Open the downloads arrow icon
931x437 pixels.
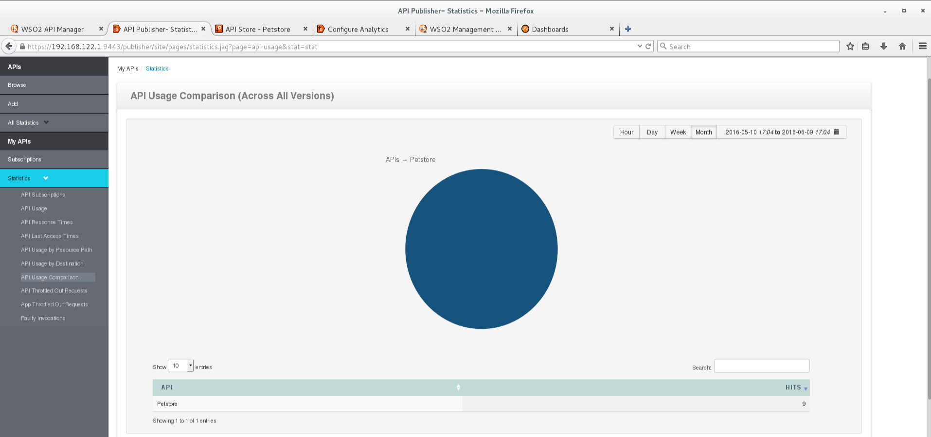coord(884,46)
